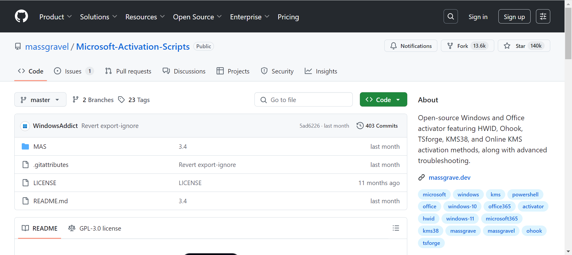Switch to the Security tab
The width and height of the screenshot is (572, 255).
pyautogui.click(x=277, y=71)
